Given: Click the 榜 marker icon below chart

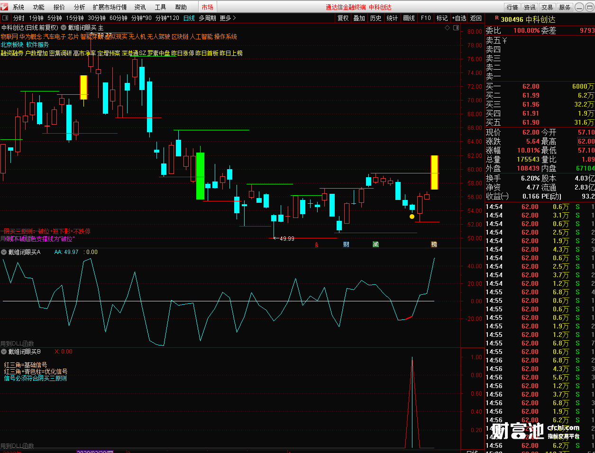Looking at the screenshot, I should (x=434, y=244).
